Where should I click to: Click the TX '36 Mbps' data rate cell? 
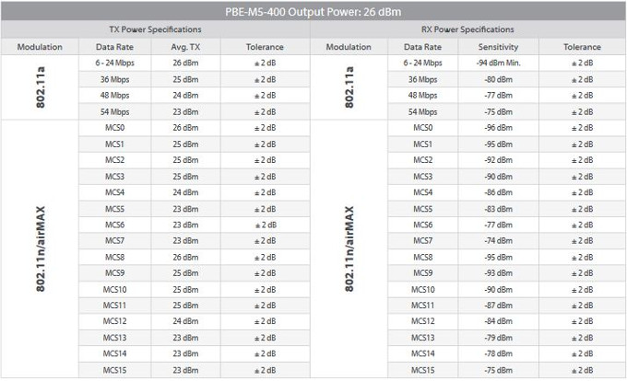[x=114, y=79]
